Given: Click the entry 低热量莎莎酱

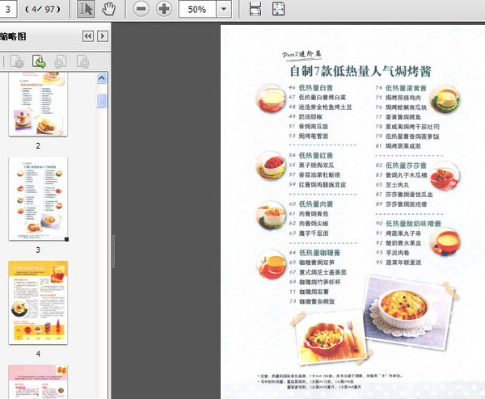Looking at the screenshot, I should click(406, 166).
